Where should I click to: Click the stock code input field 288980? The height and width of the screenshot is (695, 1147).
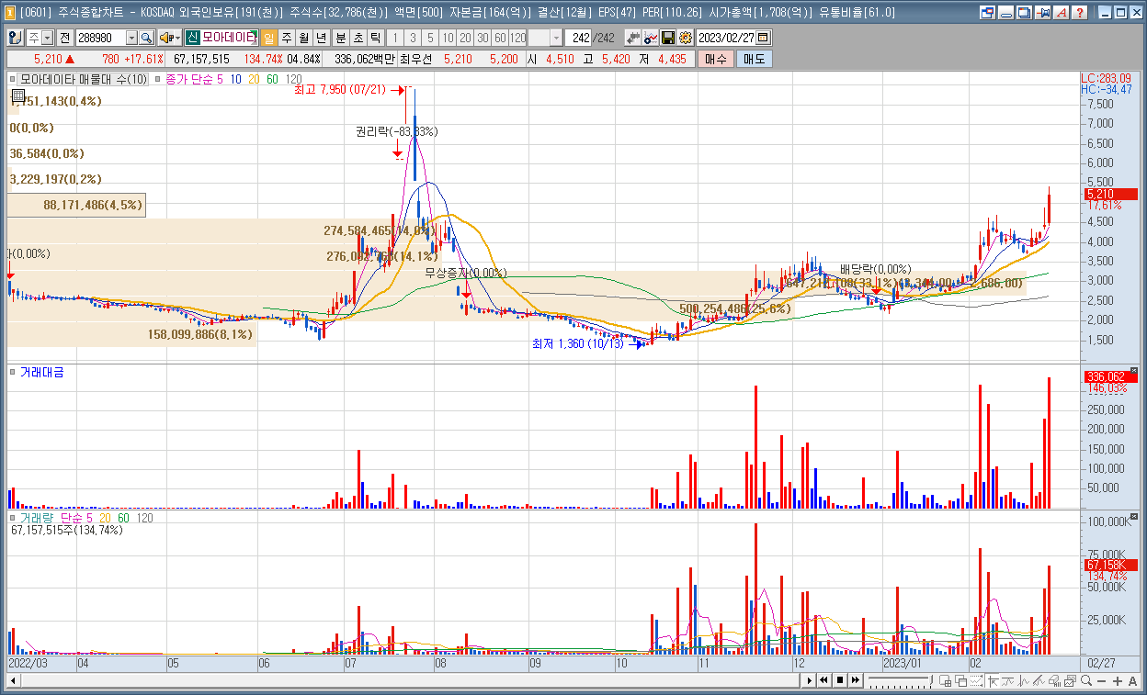100,38
